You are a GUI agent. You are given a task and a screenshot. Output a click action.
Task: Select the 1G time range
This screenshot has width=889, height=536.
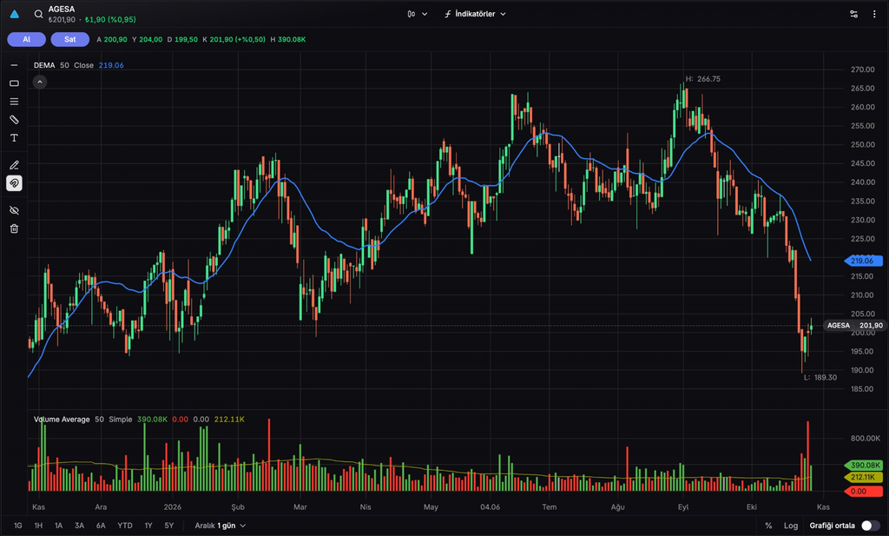click(x=18, y=526)
